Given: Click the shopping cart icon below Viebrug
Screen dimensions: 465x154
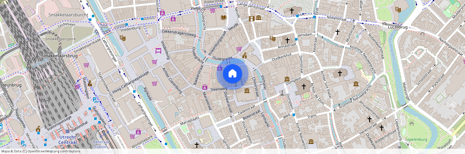Looking at the screenshot, I should (212, 10).
